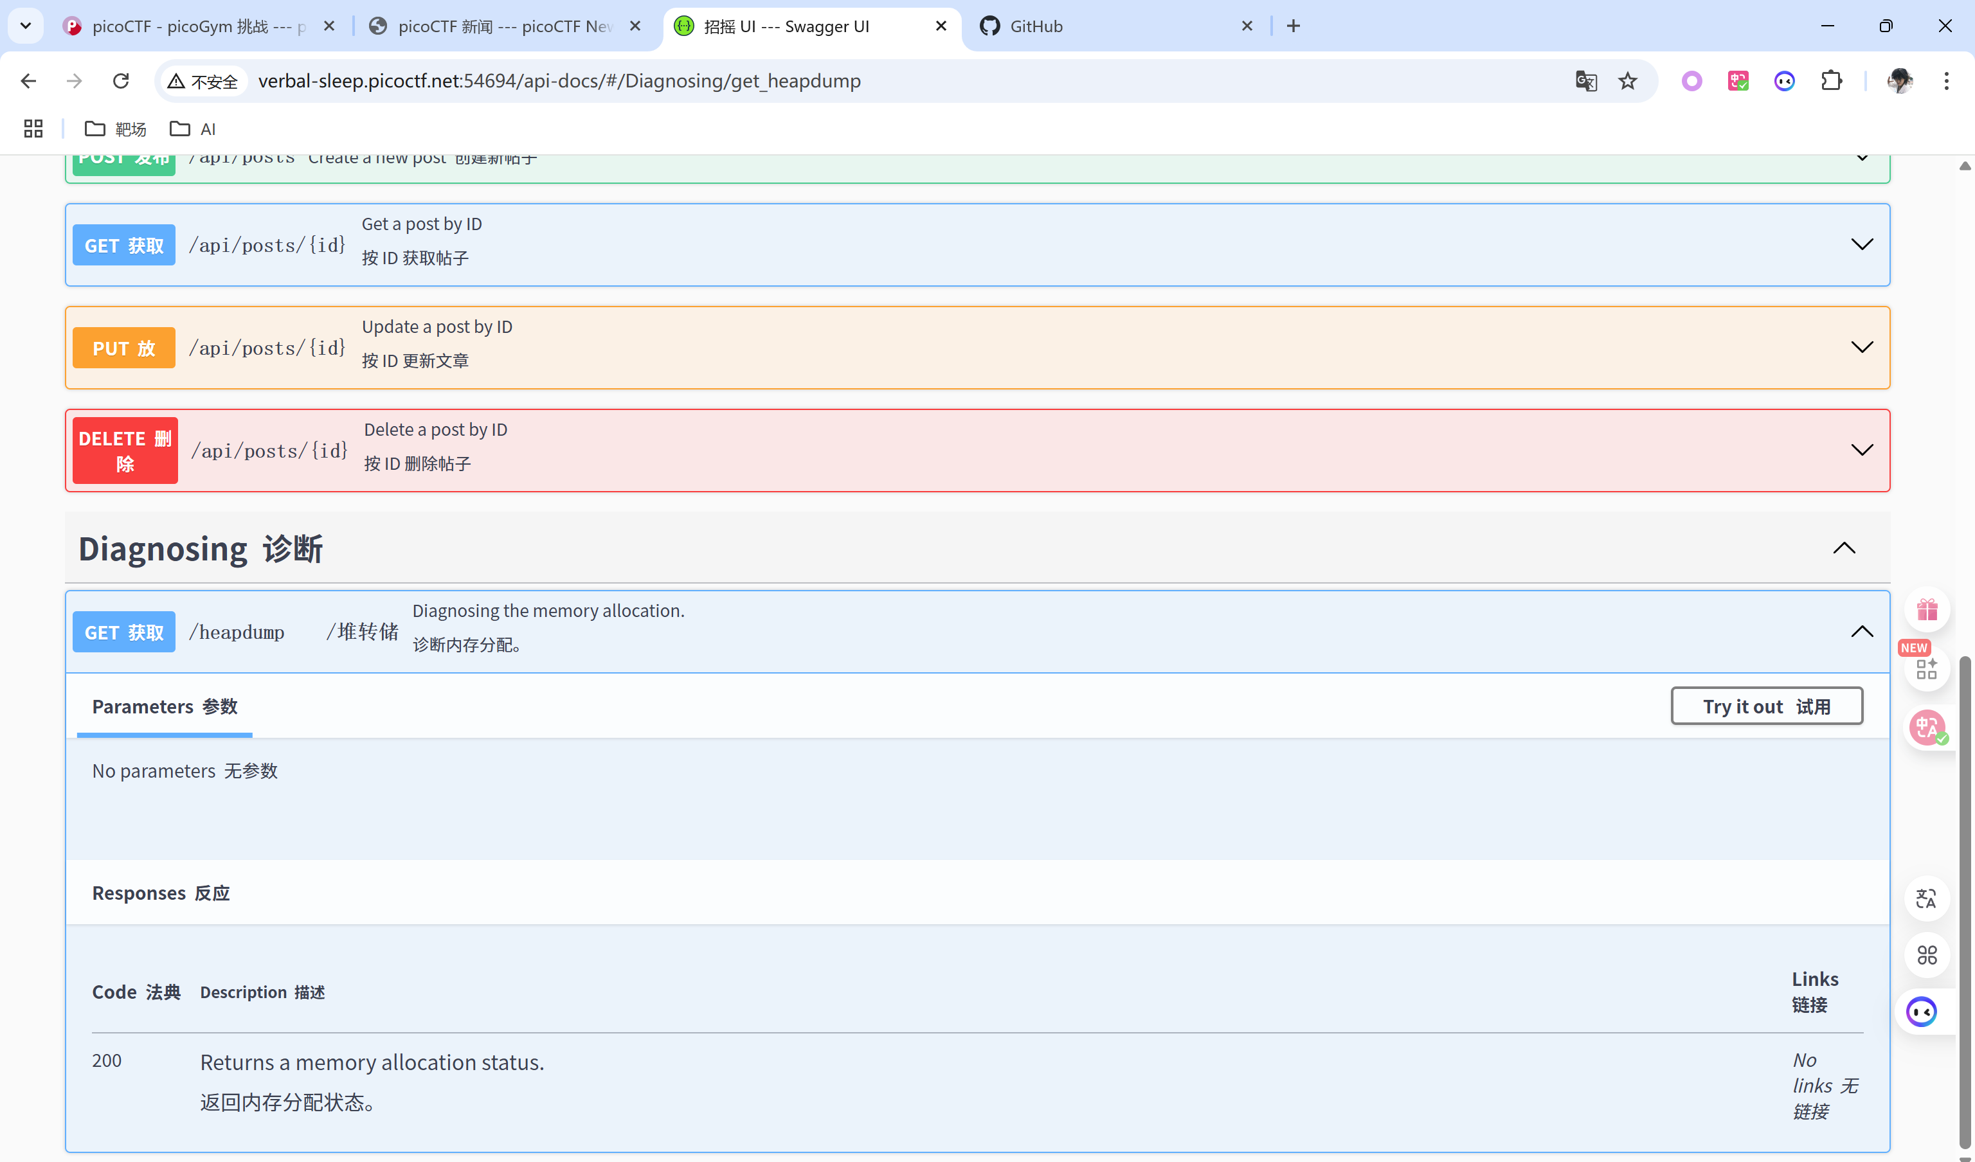Click the floating gift box icon

(1927, 609)
